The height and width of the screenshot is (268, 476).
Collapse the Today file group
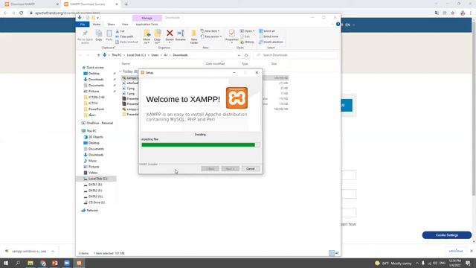120,71
